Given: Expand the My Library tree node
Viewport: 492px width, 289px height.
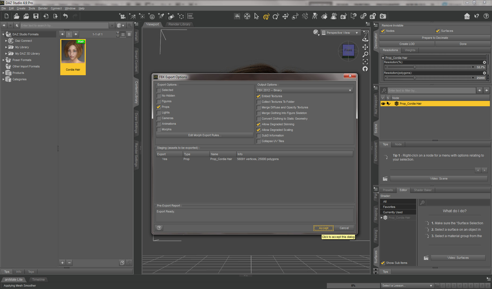Looking at the screenshot, I should click(x=6, y=47).
